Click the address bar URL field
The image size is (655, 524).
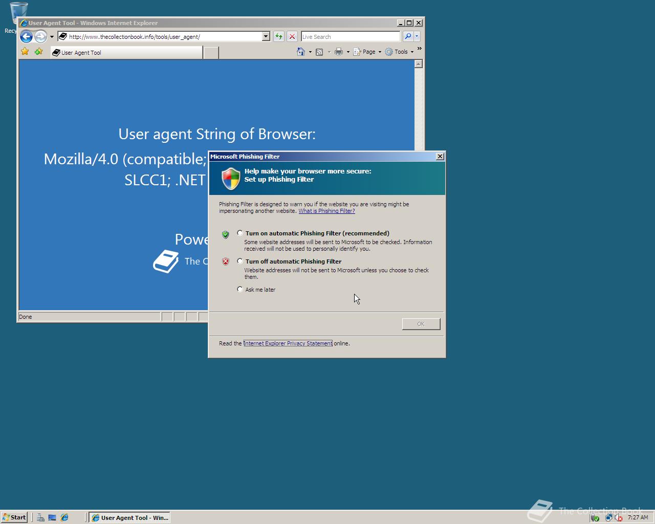tap(159, 36)
